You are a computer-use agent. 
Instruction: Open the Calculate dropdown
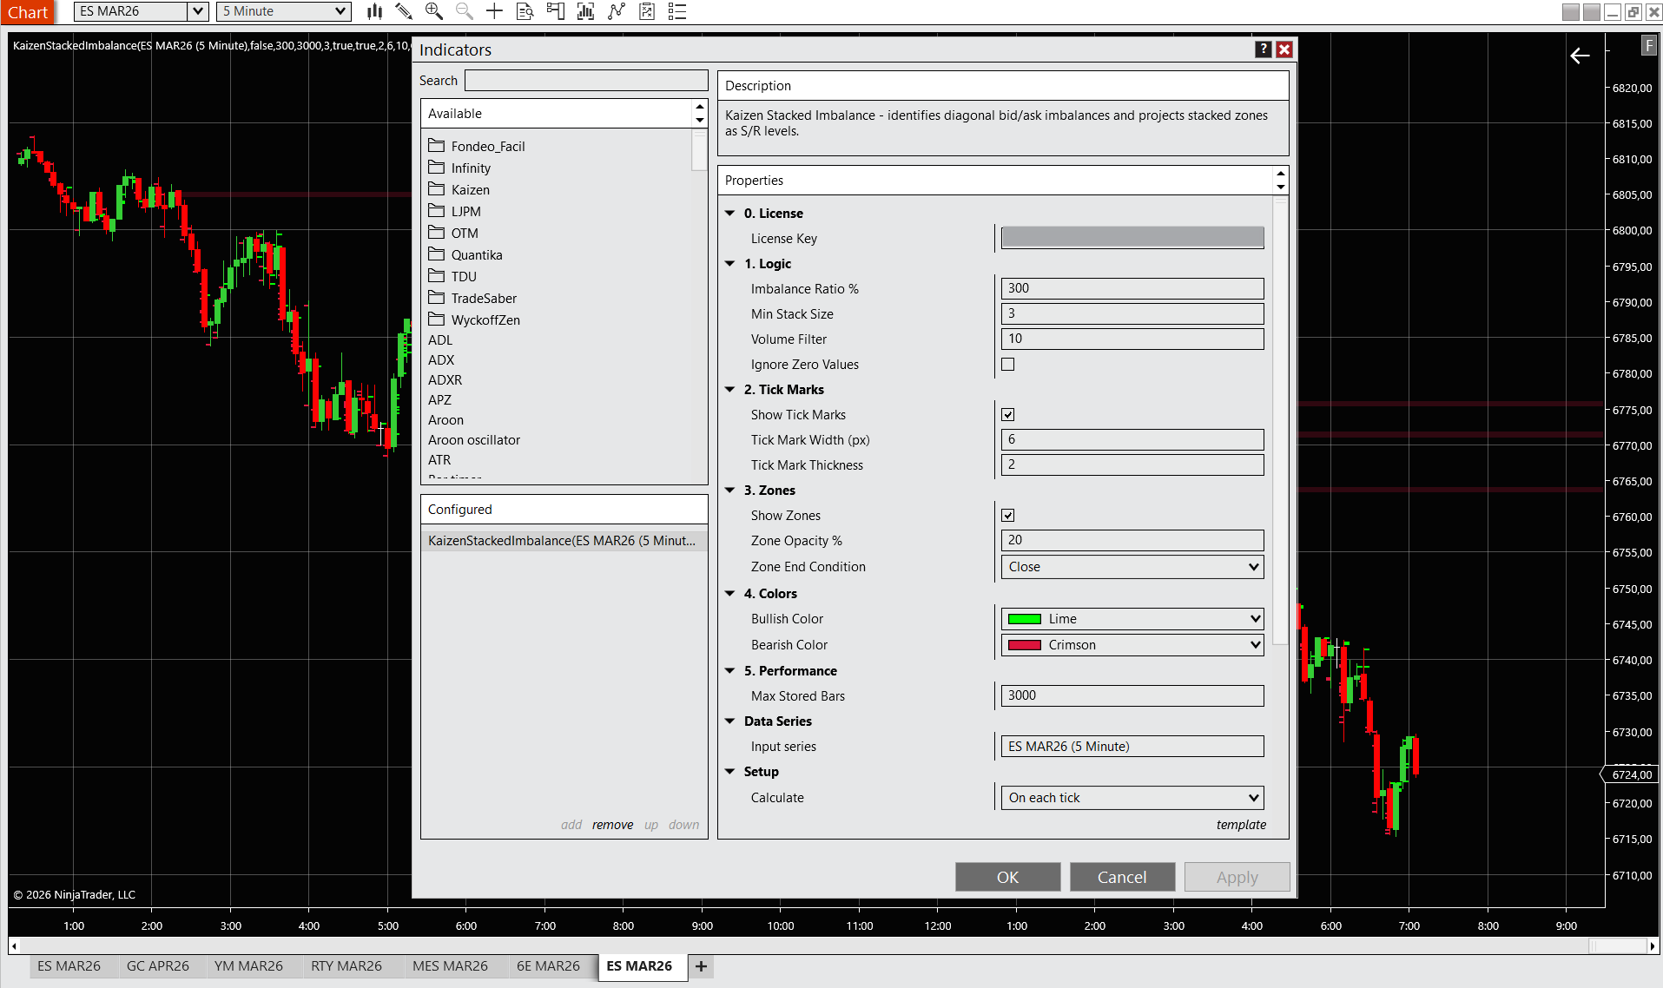click(1132, 798)
